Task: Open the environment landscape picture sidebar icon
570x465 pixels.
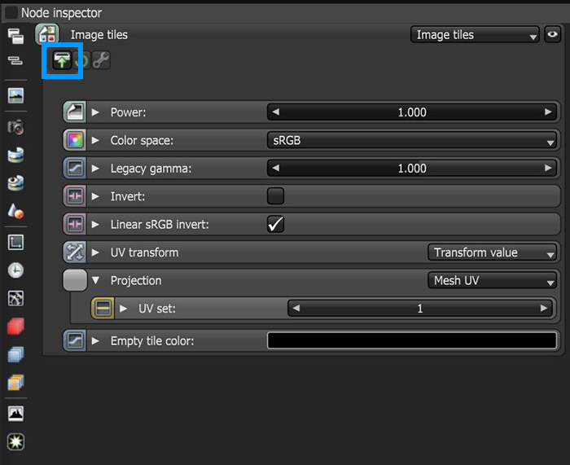Action: (15, 95)
